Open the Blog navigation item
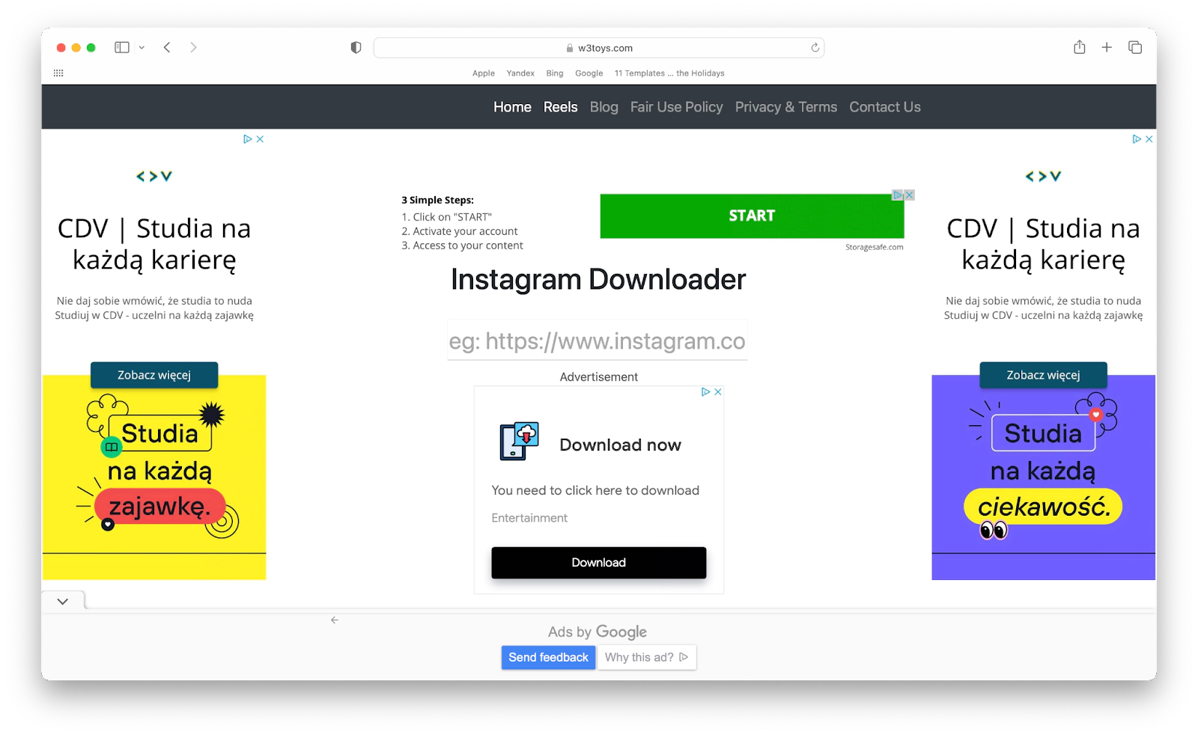 point(603,107)
